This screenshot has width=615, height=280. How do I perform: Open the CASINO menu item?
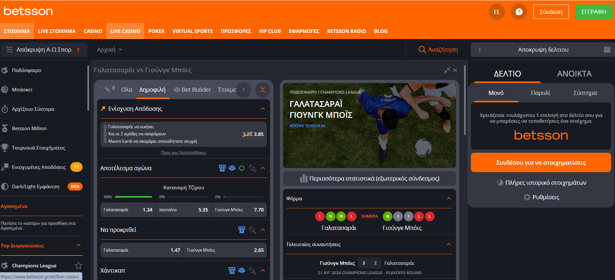coord(93,31)
